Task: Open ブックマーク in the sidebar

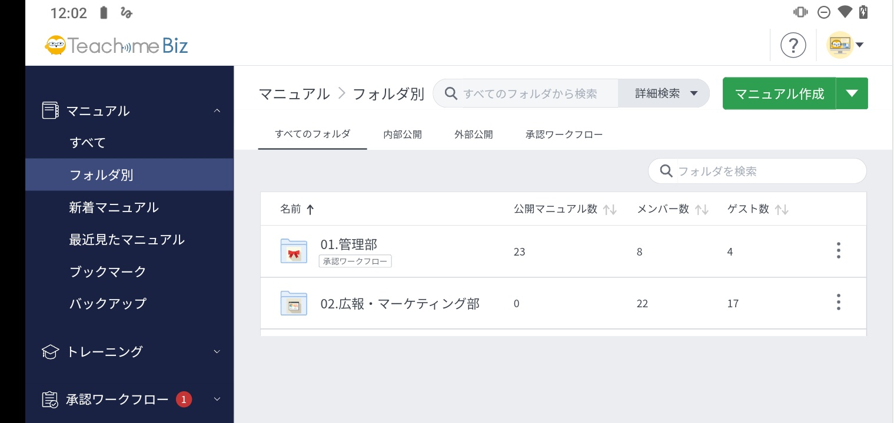Action: pyautogui.click(x=108, y=271)
